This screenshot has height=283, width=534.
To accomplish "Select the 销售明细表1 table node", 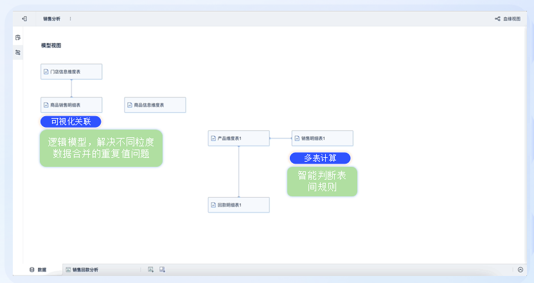I will [323, 139].
